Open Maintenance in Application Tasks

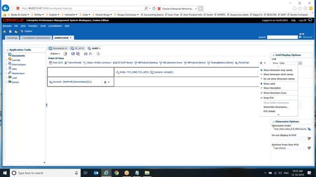coord(18,73)
